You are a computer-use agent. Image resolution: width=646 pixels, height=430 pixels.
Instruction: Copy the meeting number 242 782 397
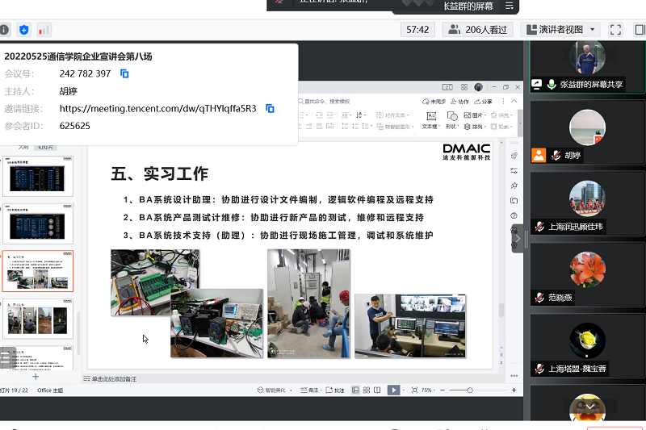pos(124,73)
